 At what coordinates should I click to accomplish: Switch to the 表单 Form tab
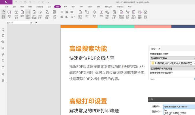(x=65, y=7)
